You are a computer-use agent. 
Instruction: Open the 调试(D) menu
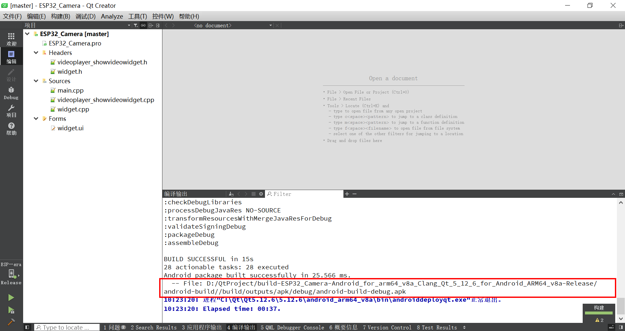[x=86, y=16]
